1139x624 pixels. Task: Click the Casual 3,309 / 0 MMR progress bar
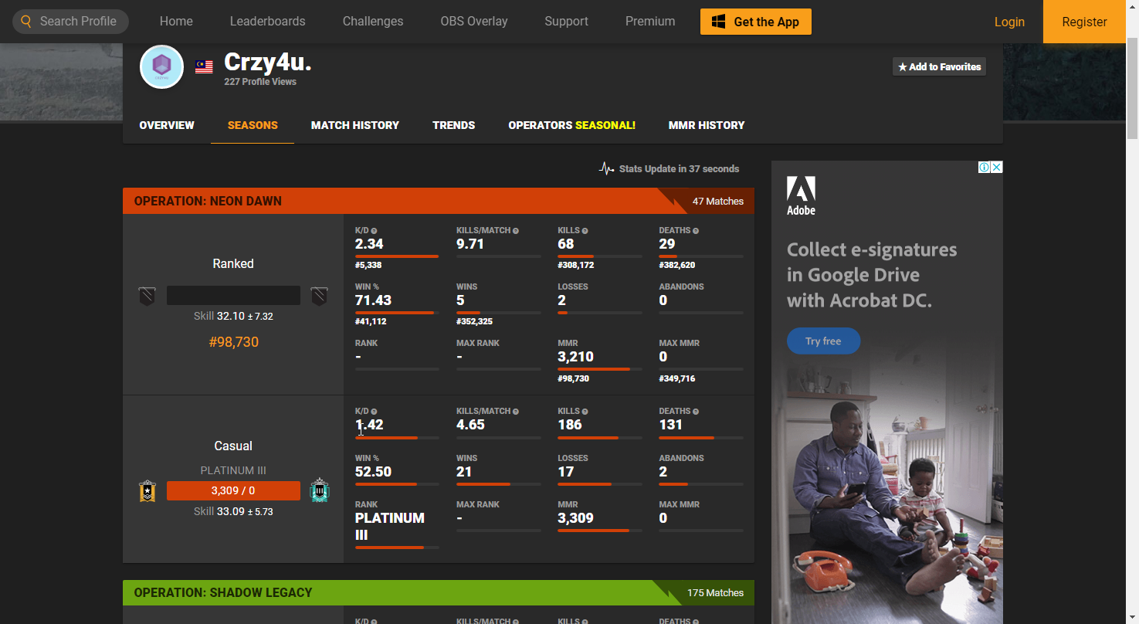tap(233, 490)
